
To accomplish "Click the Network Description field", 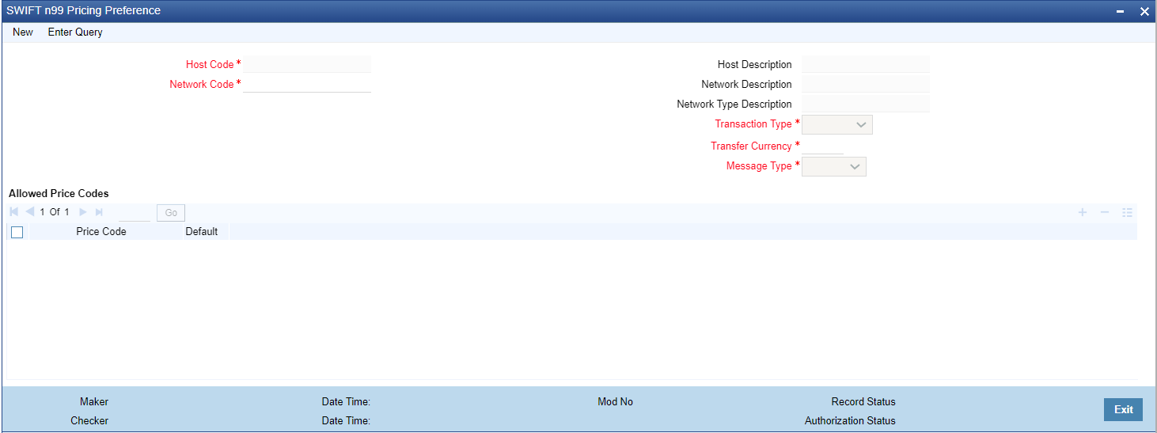I will pos(866,84).
